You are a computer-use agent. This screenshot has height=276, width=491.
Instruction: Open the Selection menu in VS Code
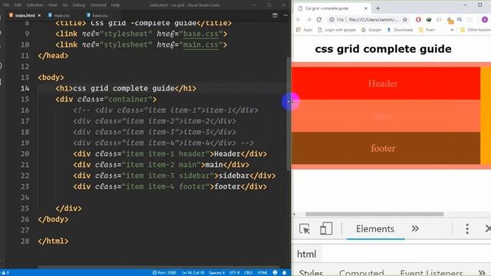(x=35, y=5)
